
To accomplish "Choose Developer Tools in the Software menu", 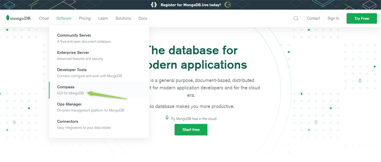I will (x=99, y=73).
